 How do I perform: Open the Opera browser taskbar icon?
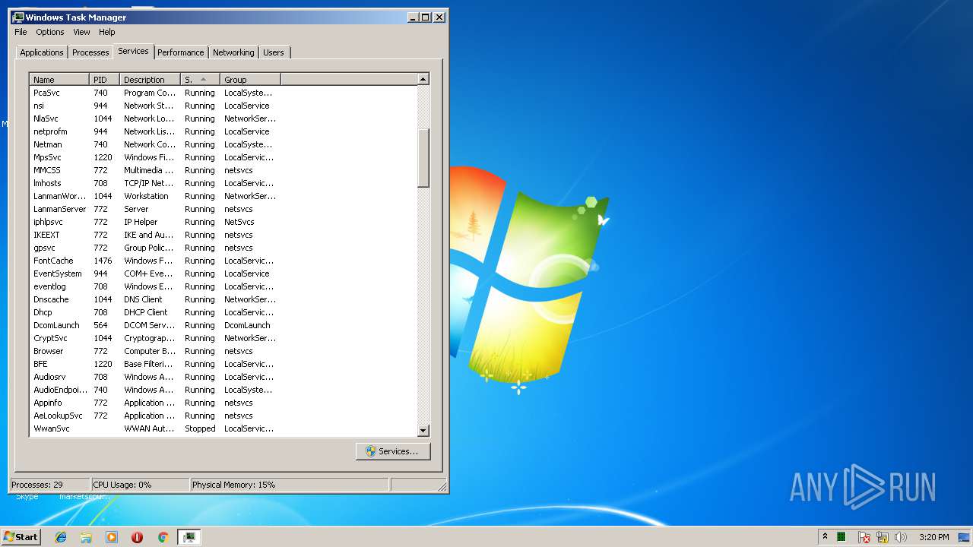137,537
